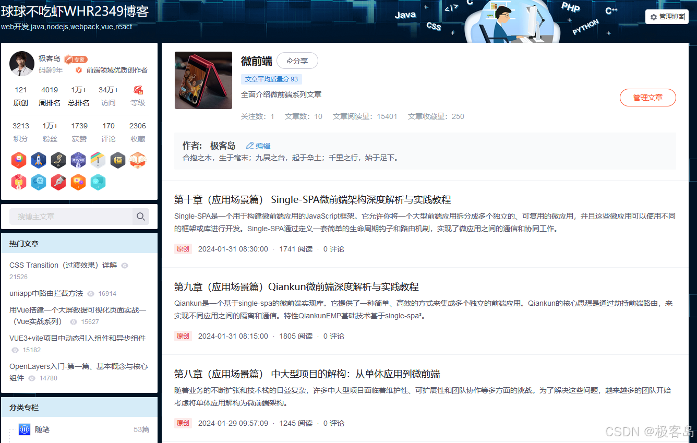
Task: Click the 分类专栏 section header
Action: 24,408
